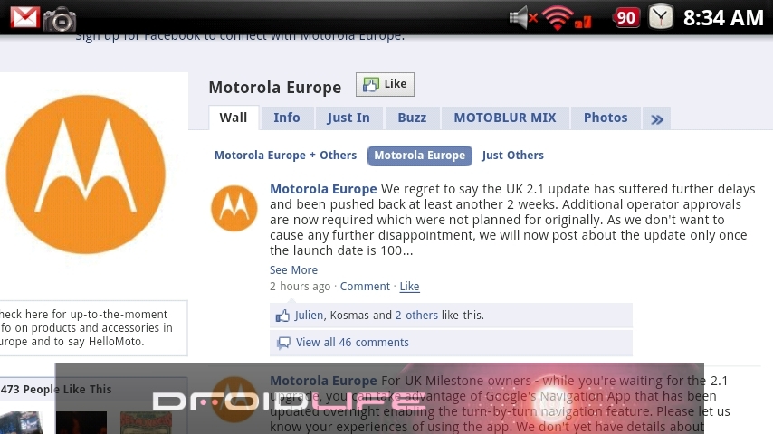Switch to the Info tab
The image size is (773, 434).
click(x=287, y=118)
